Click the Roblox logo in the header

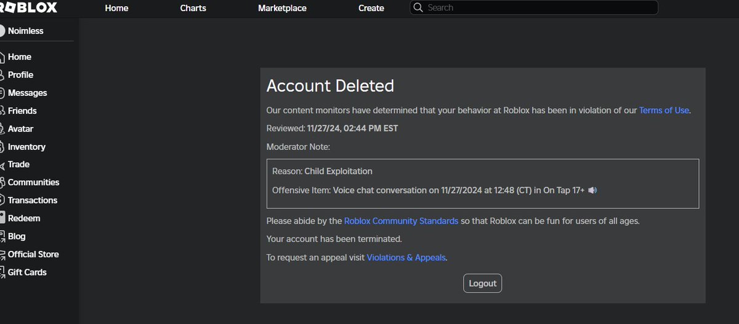28,7
